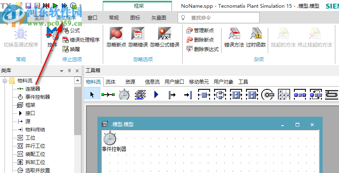339x173 pixels.
Task: Toggle 唤醒 stop option
Action: [71, 49]
